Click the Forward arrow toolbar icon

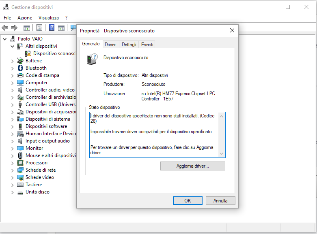(14, 28)
